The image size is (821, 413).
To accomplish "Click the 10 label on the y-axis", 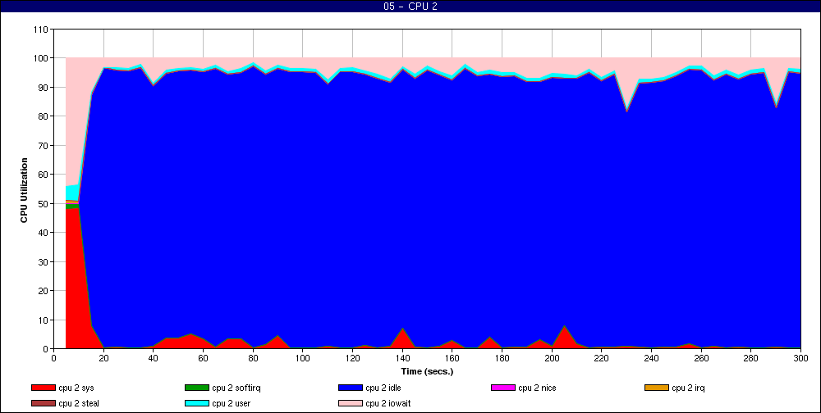I will (43, 320).
